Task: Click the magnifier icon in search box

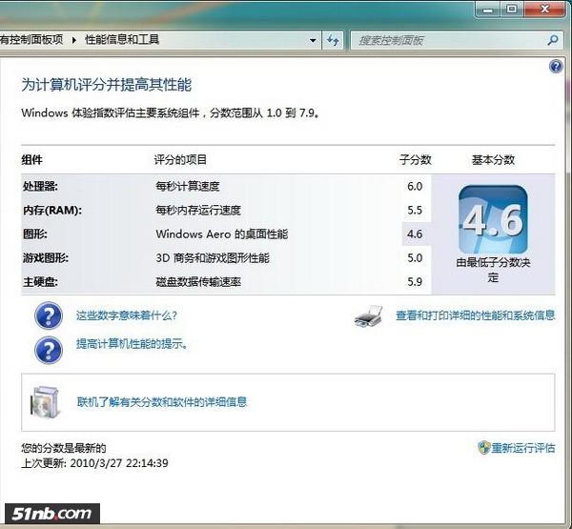Action: click(x=553, y=41)
